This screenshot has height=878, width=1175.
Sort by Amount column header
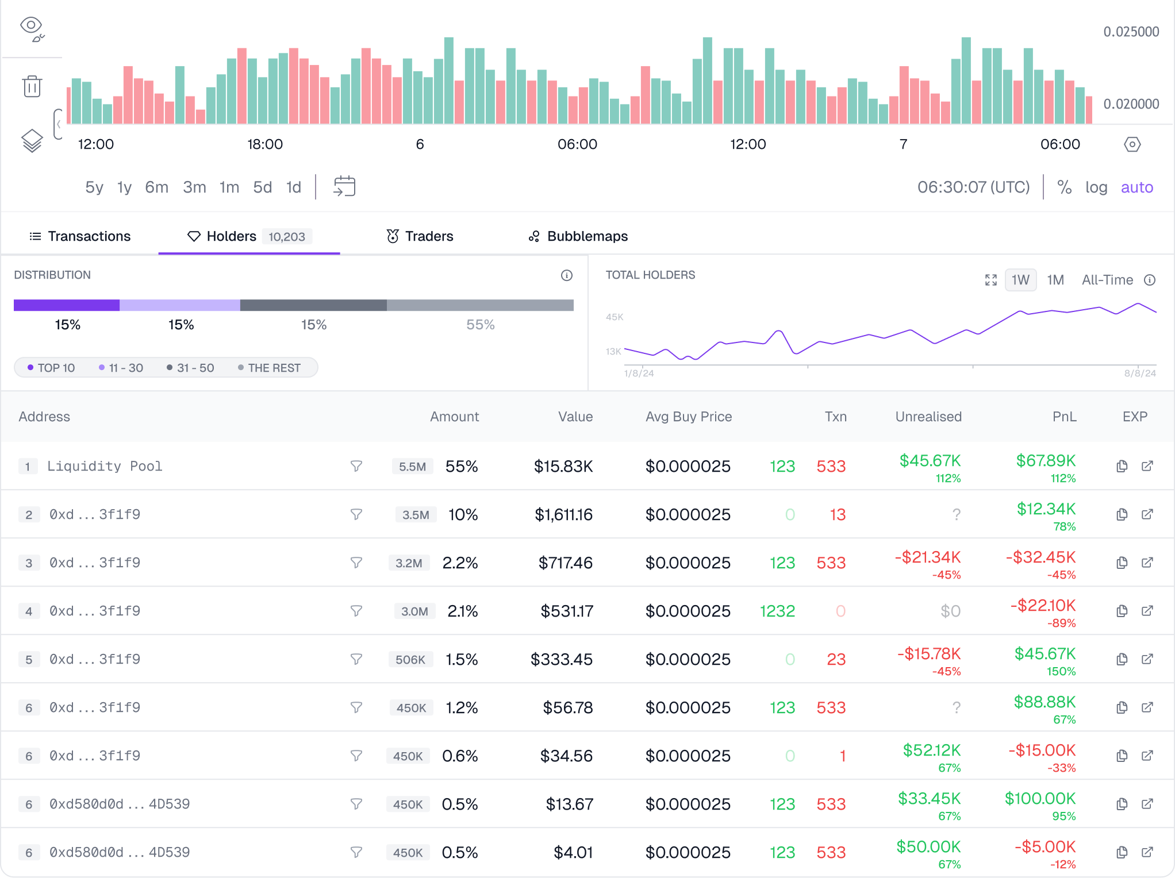pos(454,417)
